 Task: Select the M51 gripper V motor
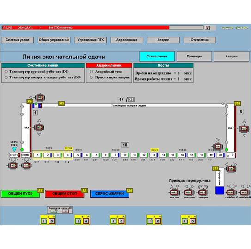click(x=231, y=192)
